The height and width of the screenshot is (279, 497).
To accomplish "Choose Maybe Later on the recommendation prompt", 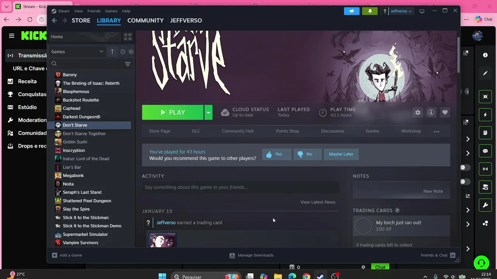I will point(341,154).
